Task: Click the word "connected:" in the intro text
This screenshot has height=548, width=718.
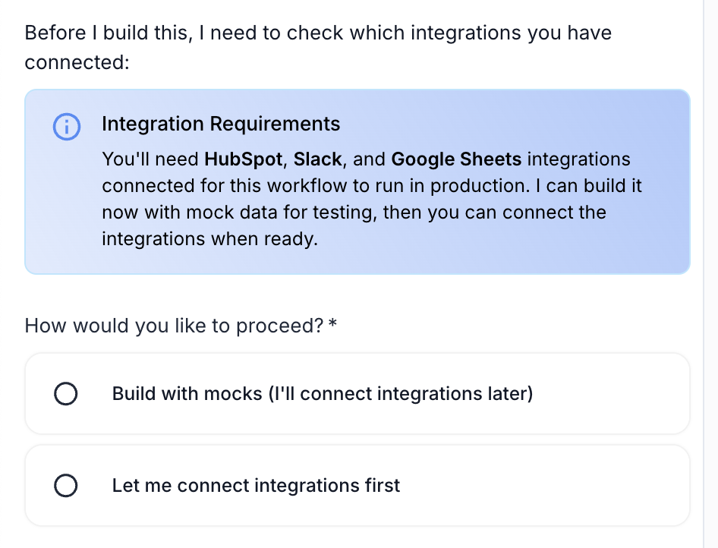Action: pos(77,62)
